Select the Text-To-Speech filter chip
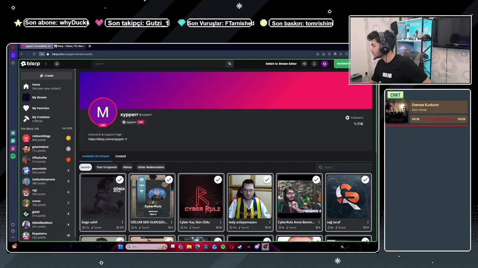The height and width of the screenshot is (268, 478). [106, 167]
